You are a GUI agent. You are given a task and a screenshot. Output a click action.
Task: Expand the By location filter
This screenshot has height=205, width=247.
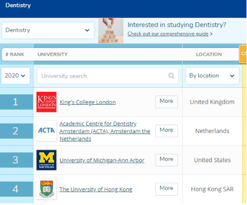pos(212,76)
